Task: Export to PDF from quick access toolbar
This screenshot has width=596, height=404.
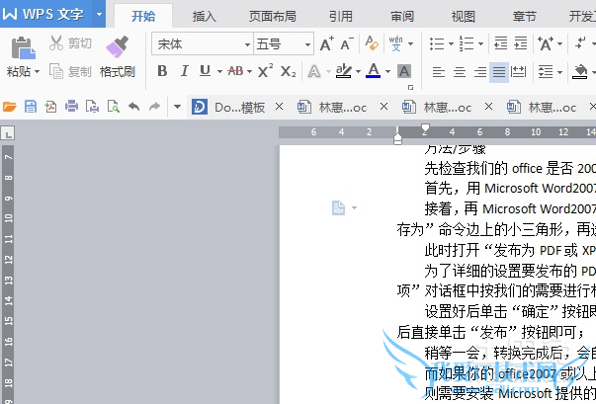Action: pyautogui.click(x=51, y=107)
